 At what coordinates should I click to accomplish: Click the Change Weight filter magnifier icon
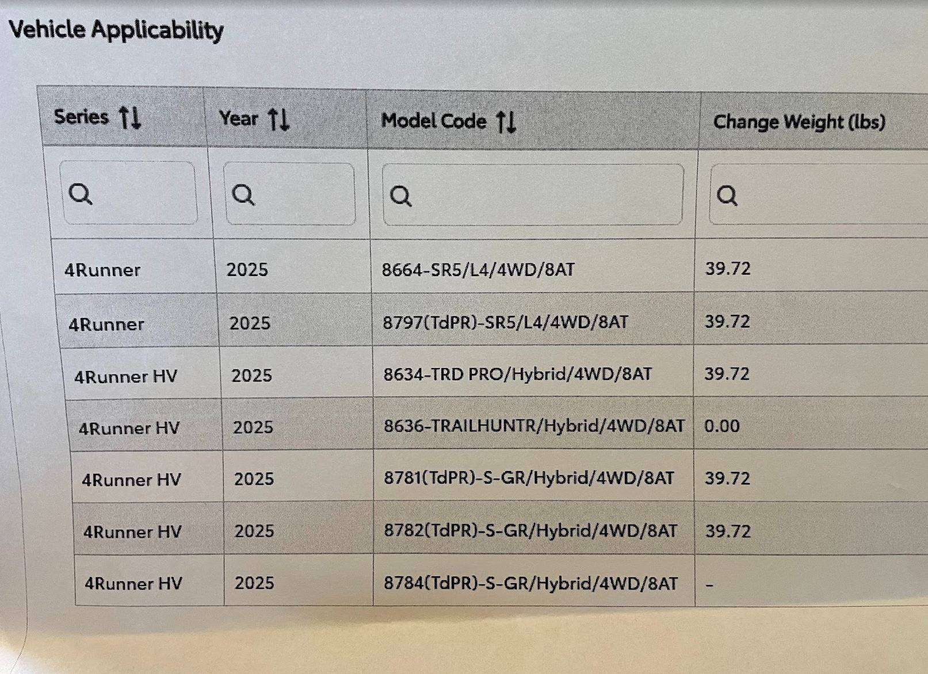(x=727, y=196)
